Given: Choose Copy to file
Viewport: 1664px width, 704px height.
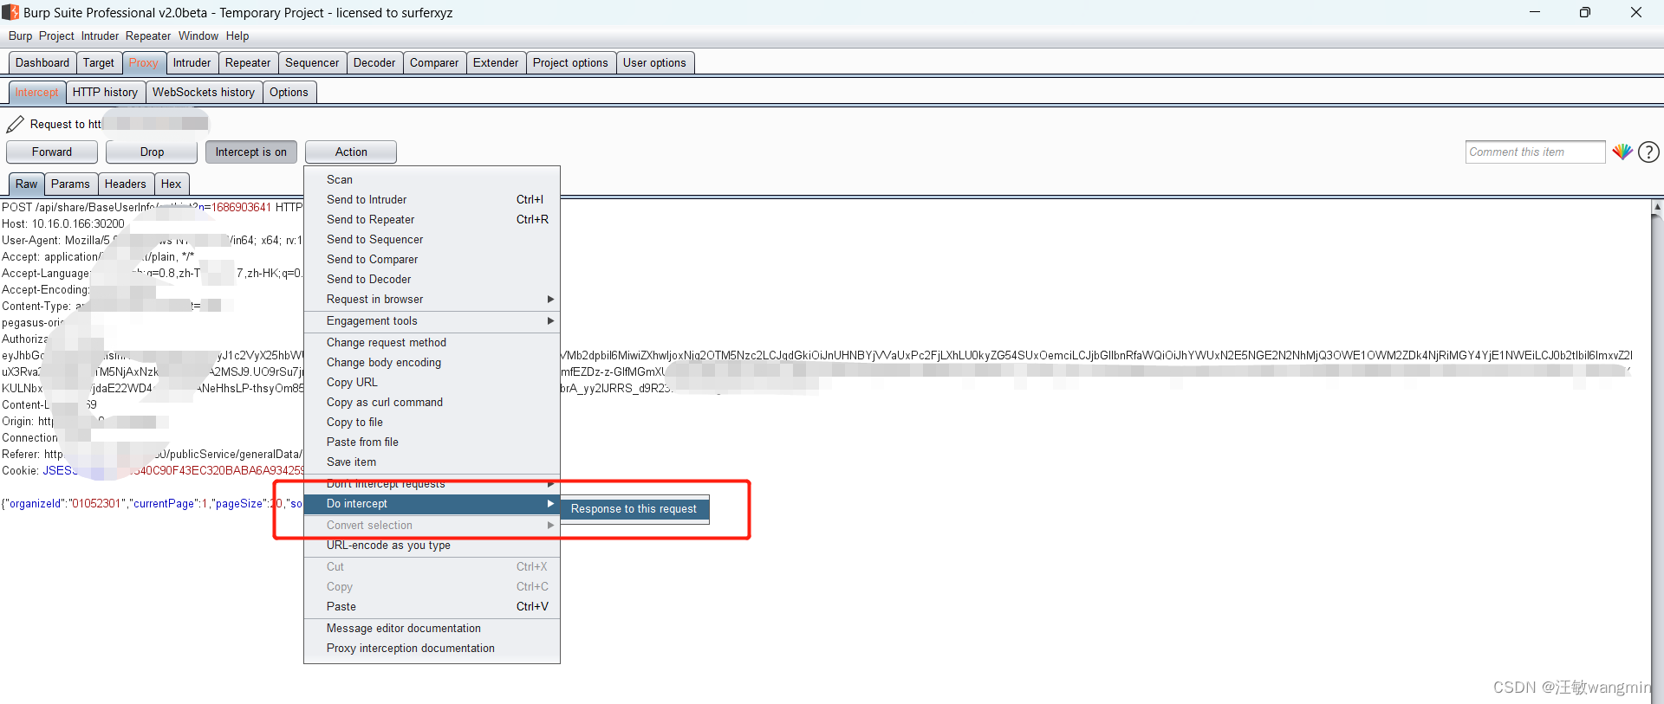Looking at the screenshot, I should pos(432,422).
